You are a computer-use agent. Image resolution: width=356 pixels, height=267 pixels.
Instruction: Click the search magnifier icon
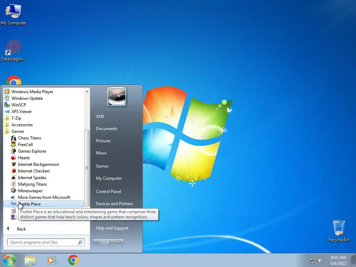click(x=80, y=242)
